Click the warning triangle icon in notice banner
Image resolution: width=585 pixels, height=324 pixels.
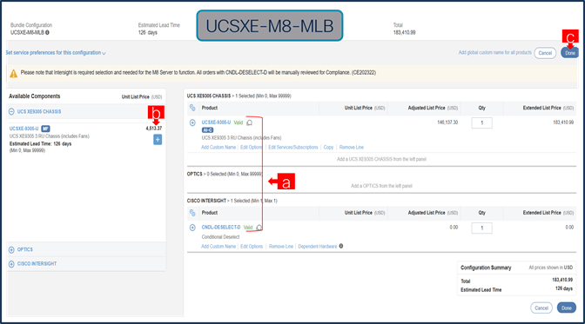13,73
